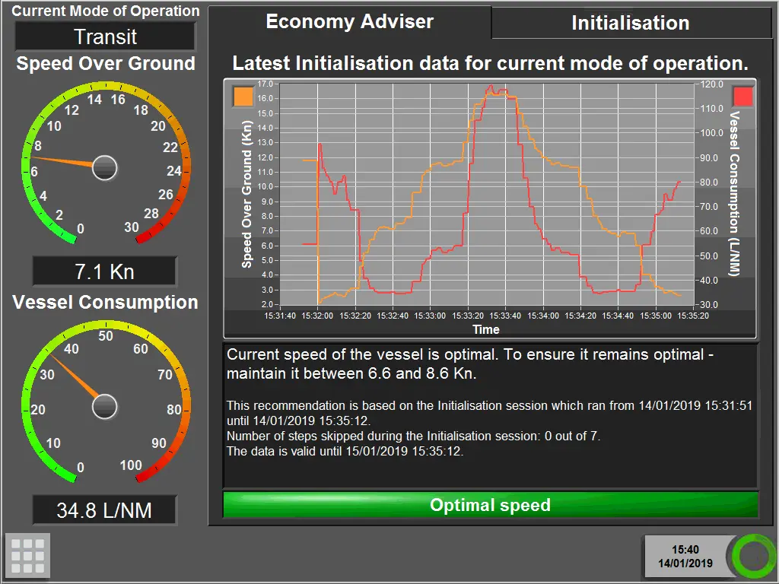The image size is (779, 584).
Task: Click the green Optimal speed status bar
Action: pos(491,505)
